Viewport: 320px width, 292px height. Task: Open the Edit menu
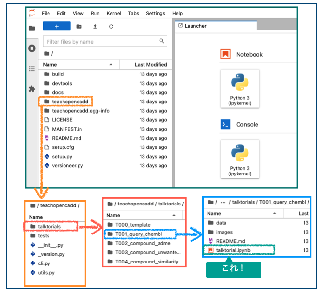61,13
